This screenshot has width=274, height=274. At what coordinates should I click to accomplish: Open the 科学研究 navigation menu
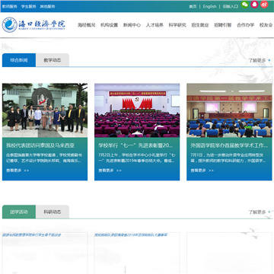[177, 25]
